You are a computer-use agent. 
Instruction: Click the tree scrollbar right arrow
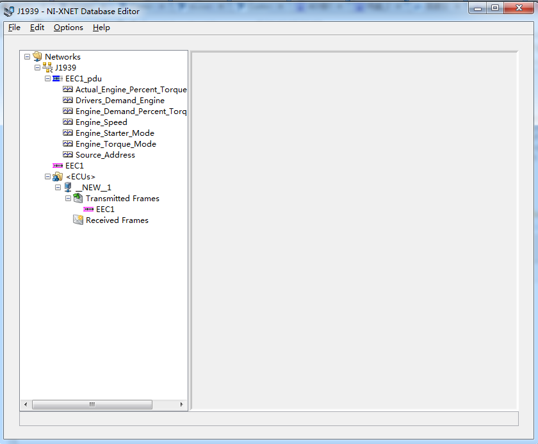181,404
